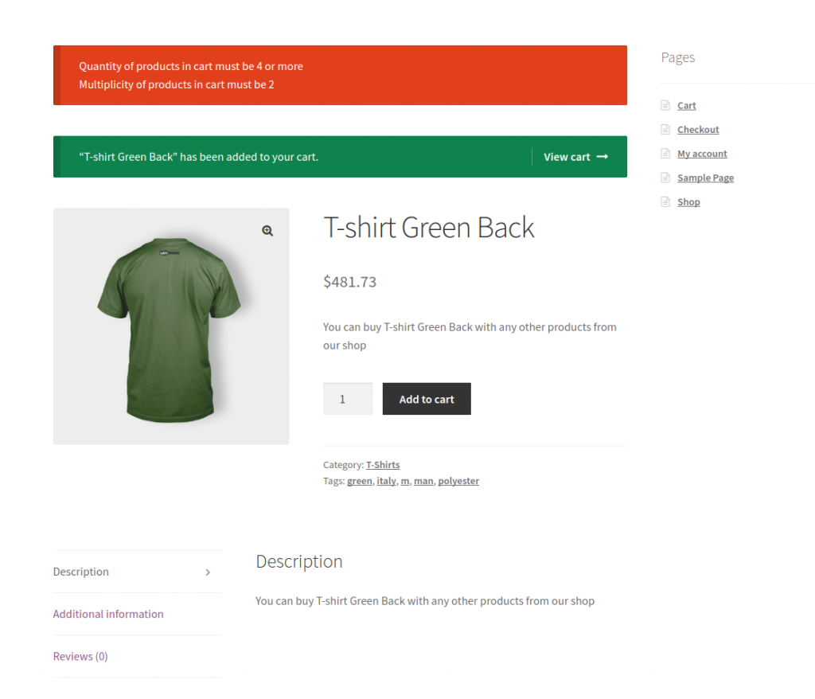Select the green tag link
The width and height of the screenshot is (815, 699).
[360, 481]
